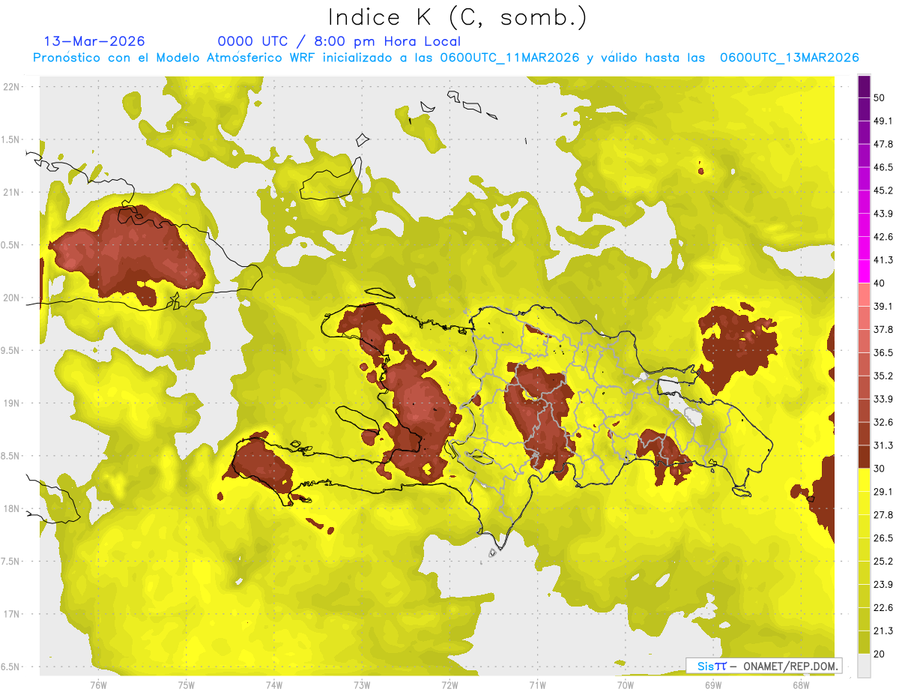Click the olive colorbar swatch between 20 and 21.3

(x=864, y=642)
